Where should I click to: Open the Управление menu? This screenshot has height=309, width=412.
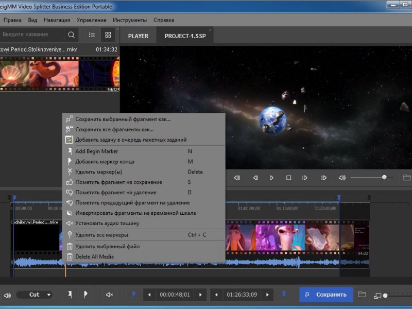pyautogui.click(x=92, y=20)
